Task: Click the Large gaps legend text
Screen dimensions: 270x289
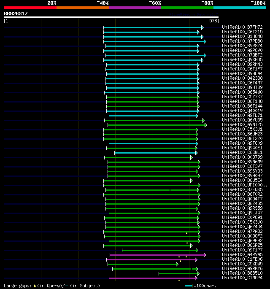Action: tap(52, 286)
